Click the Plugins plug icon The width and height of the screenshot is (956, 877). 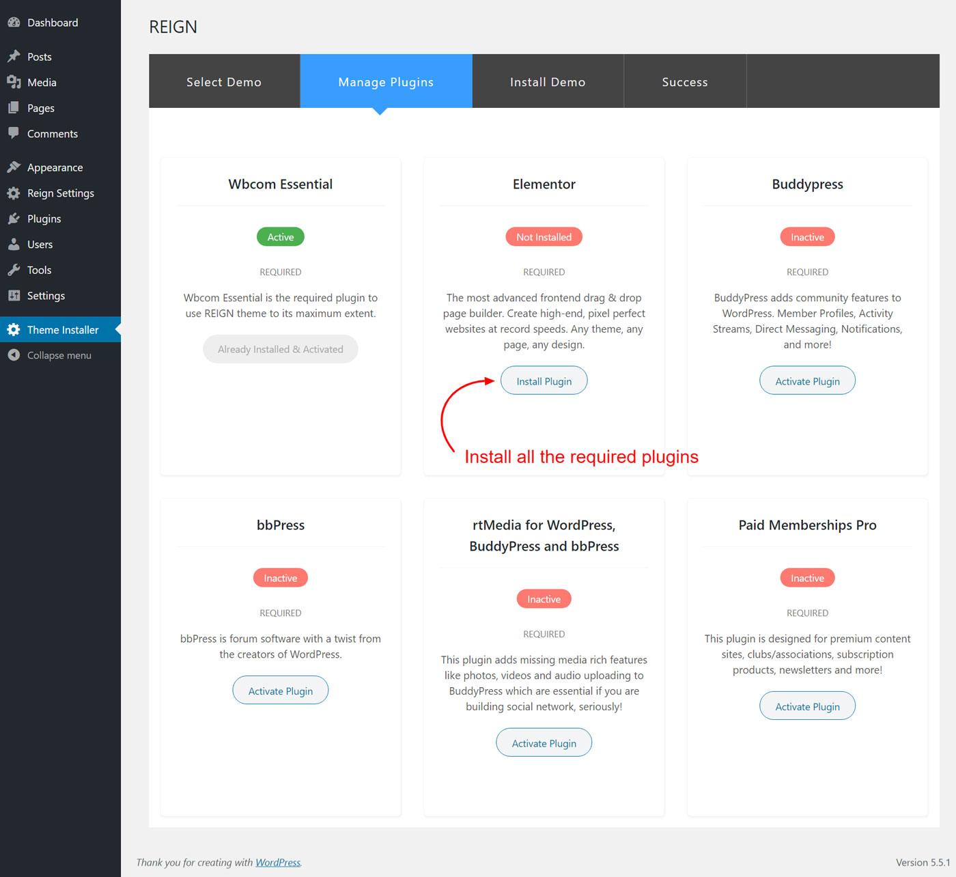point(14,219)
